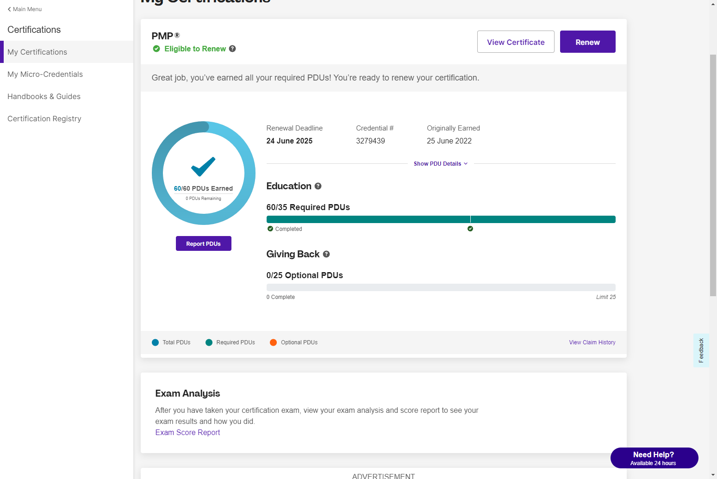Click the green Eligible to Renew checkmark
Image resolution: width=717 pixels, height=479 pixels.
pos(156,49)
